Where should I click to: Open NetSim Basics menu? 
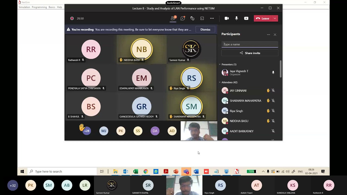point(52,7)
